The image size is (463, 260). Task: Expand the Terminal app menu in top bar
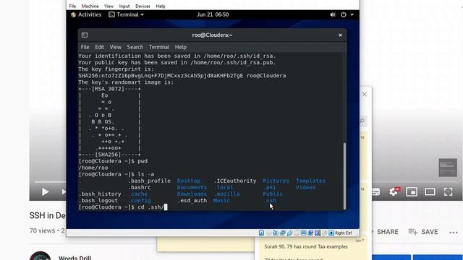point(126,14)
